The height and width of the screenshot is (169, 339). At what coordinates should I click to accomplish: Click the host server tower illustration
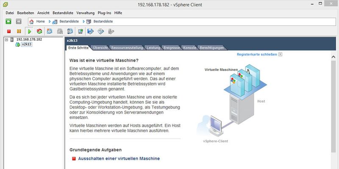(x=241, y=109)
